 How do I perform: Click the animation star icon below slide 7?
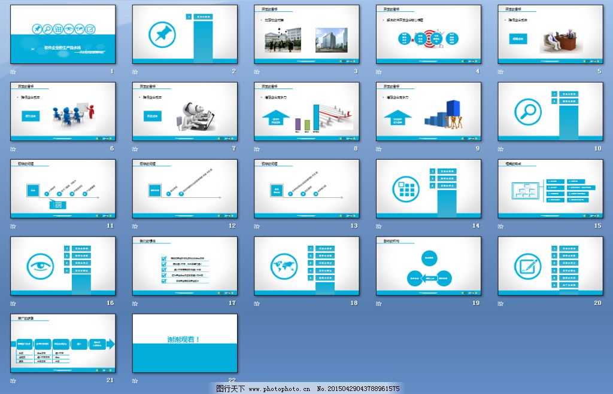coord(135,148)
